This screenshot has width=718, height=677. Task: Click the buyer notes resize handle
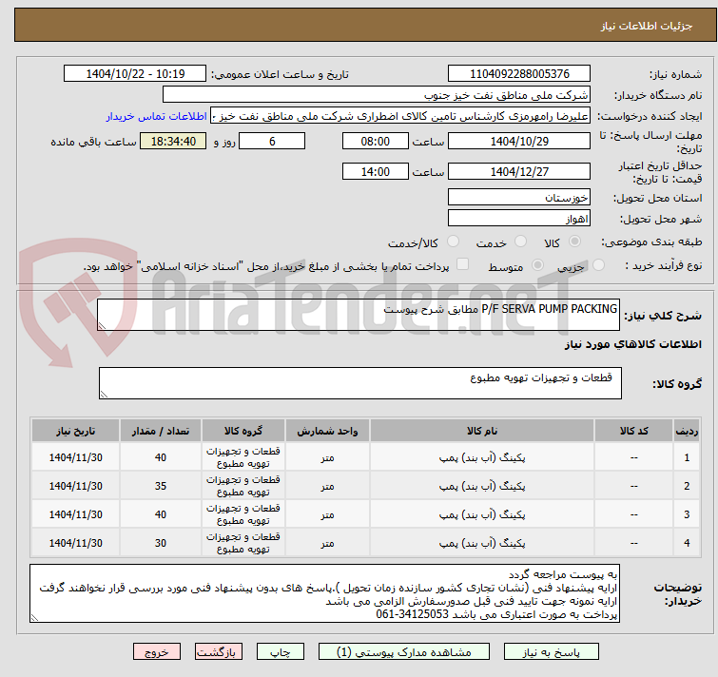pos(34,617)
